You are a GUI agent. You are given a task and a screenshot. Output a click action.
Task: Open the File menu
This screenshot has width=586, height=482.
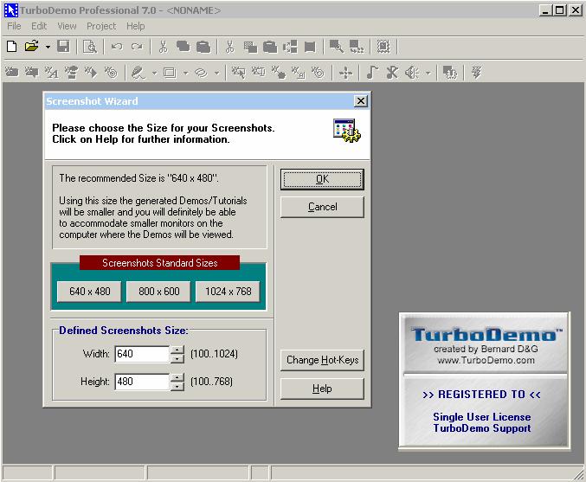[14, 26]
